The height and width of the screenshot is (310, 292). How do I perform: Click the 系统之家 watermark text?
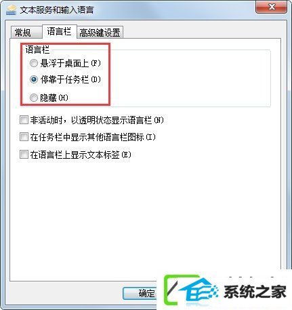[255, 292]
